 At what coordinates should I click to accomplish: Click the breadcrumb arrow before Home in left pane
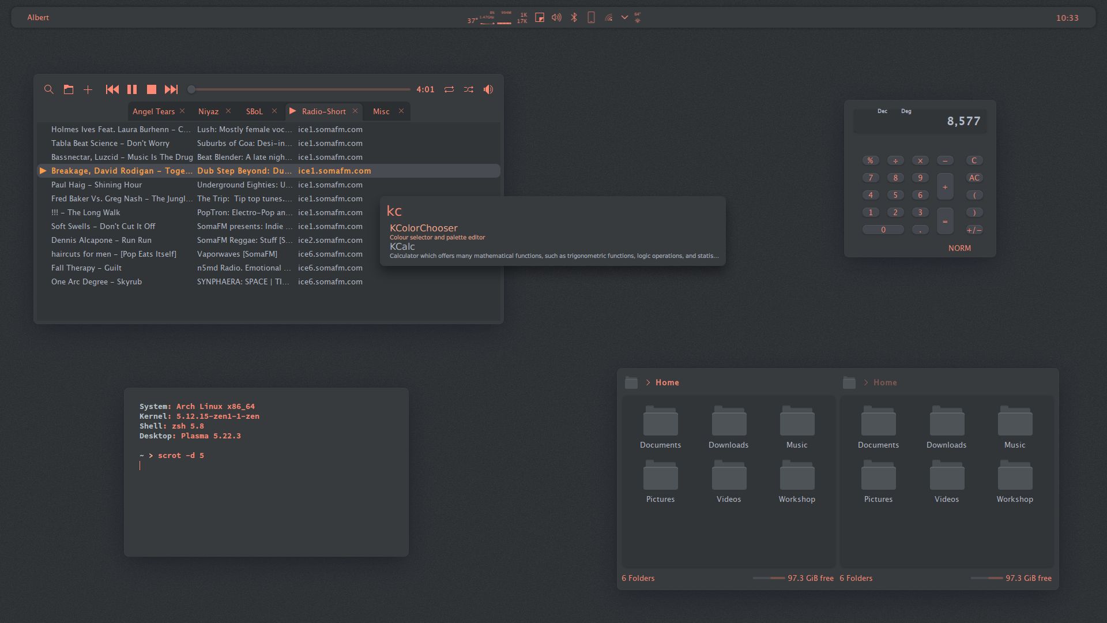click(647, 382)
